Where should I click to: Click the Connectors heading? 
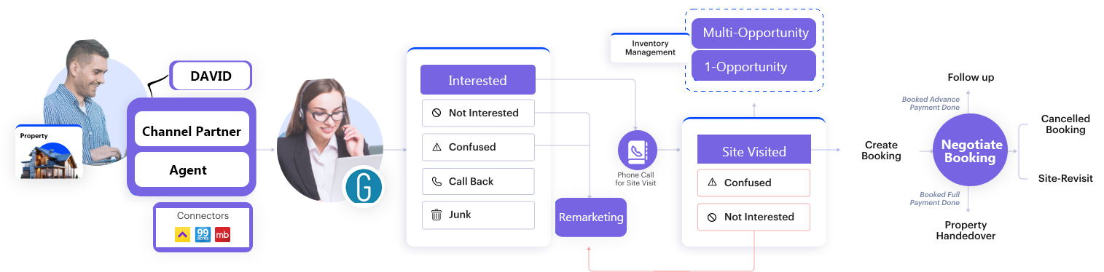coord(203,216)
